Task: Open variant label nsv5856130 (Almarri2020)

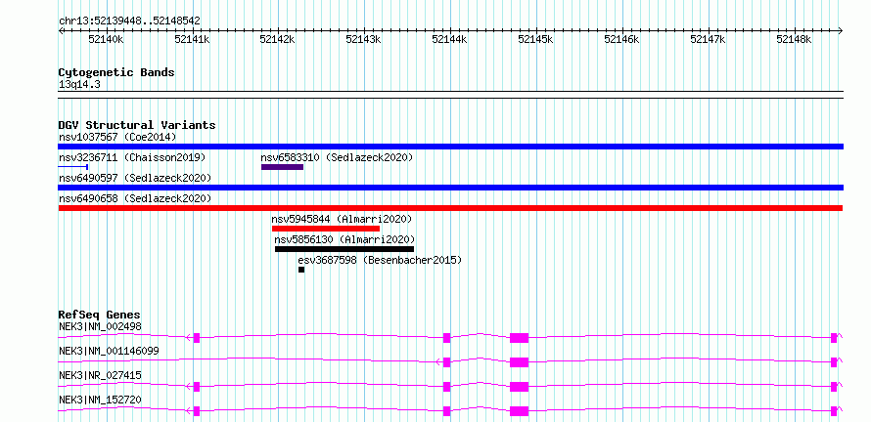Action: (344, 239)
